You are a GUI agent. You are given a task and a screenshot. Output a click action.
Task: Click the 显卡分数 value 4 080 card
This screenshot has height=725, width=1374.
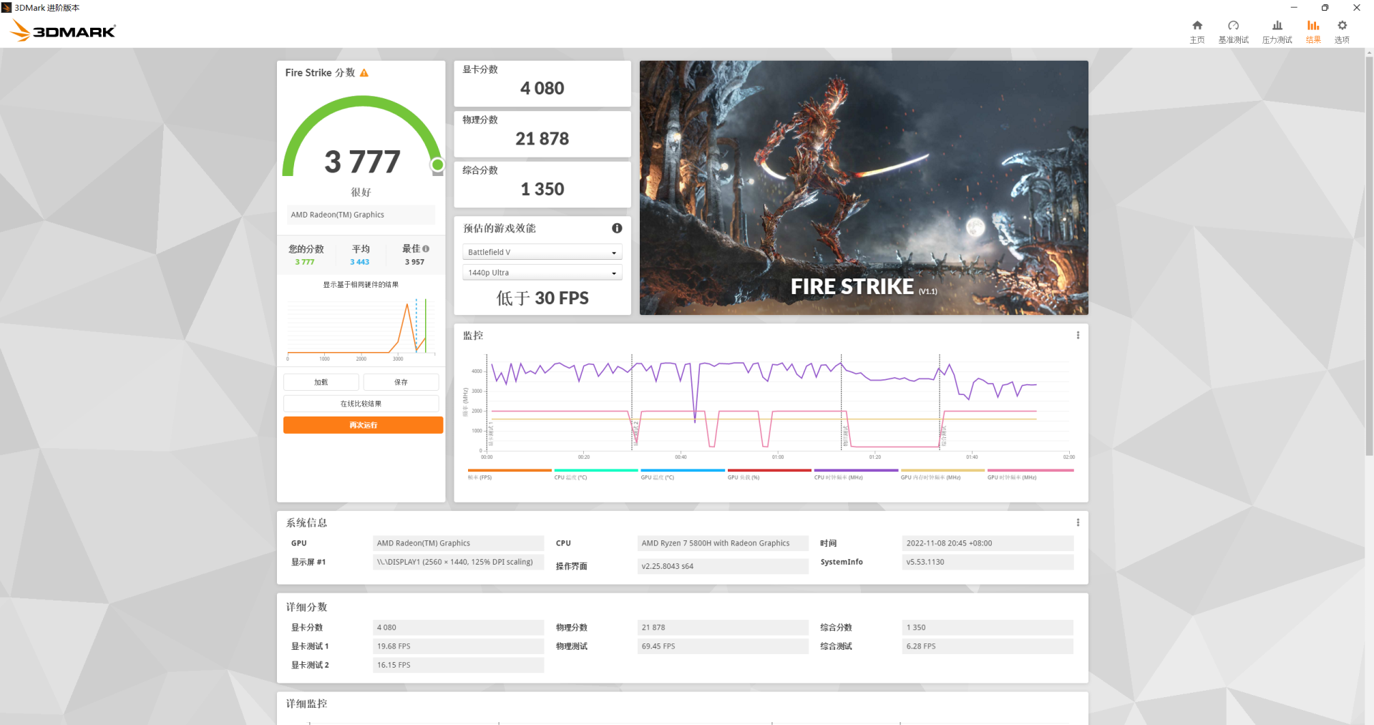pos(542,84)
